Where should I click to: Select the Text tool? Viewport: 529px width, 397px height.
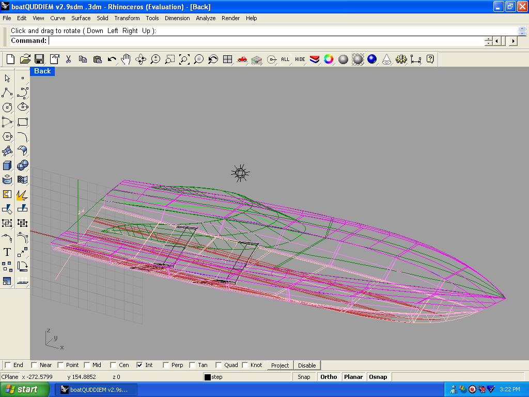click(x=7, y=252)
